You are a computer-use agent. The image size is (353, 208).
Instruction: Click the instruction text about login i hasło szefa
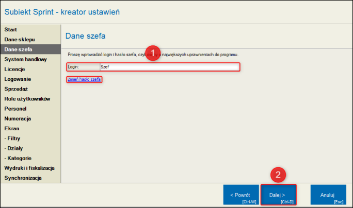coord(153,55)
